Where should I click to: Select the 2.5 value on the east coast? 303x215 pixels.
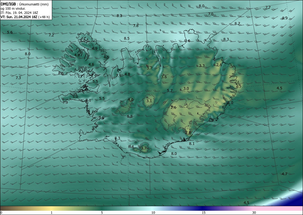coord(239,86)
